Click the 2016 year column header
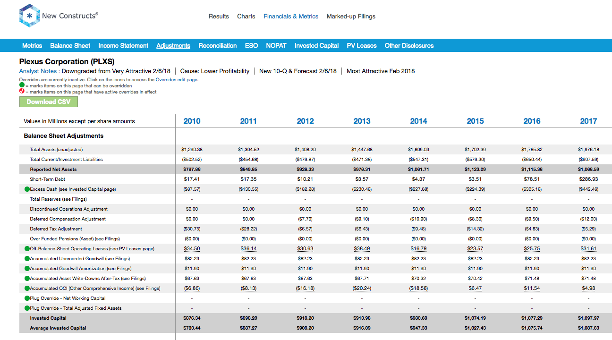 pos(532,121)
